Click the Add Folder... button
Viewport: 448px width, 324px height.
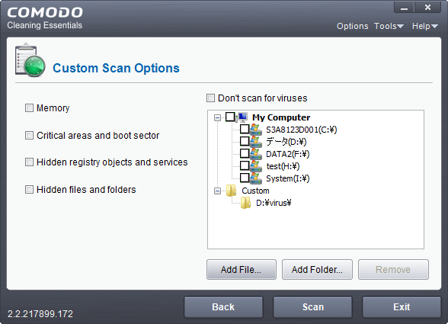317,269
